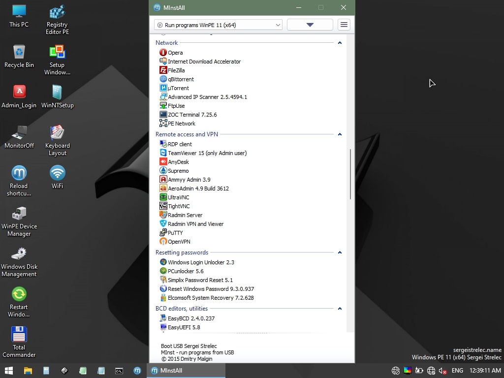The width and height of the screenshot is (504, 378).
Task: Run Ammyy Admin 3.9
Action: tap(185, 180)
